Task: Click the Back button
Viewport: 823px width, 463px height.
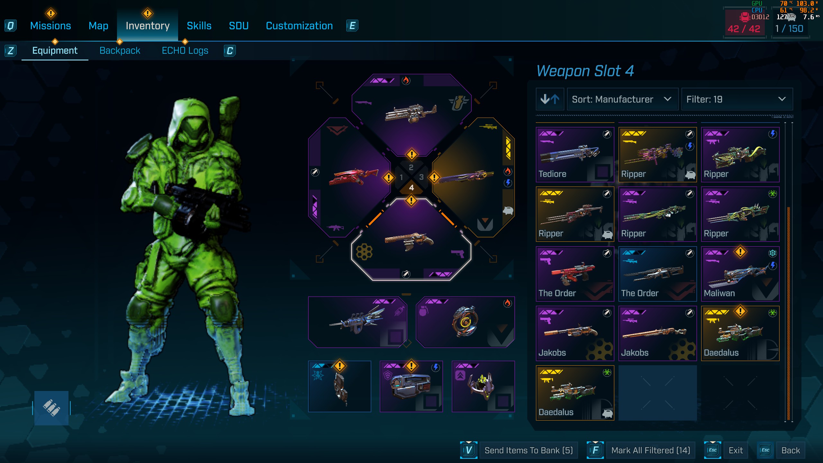Action: click(791, 450)
